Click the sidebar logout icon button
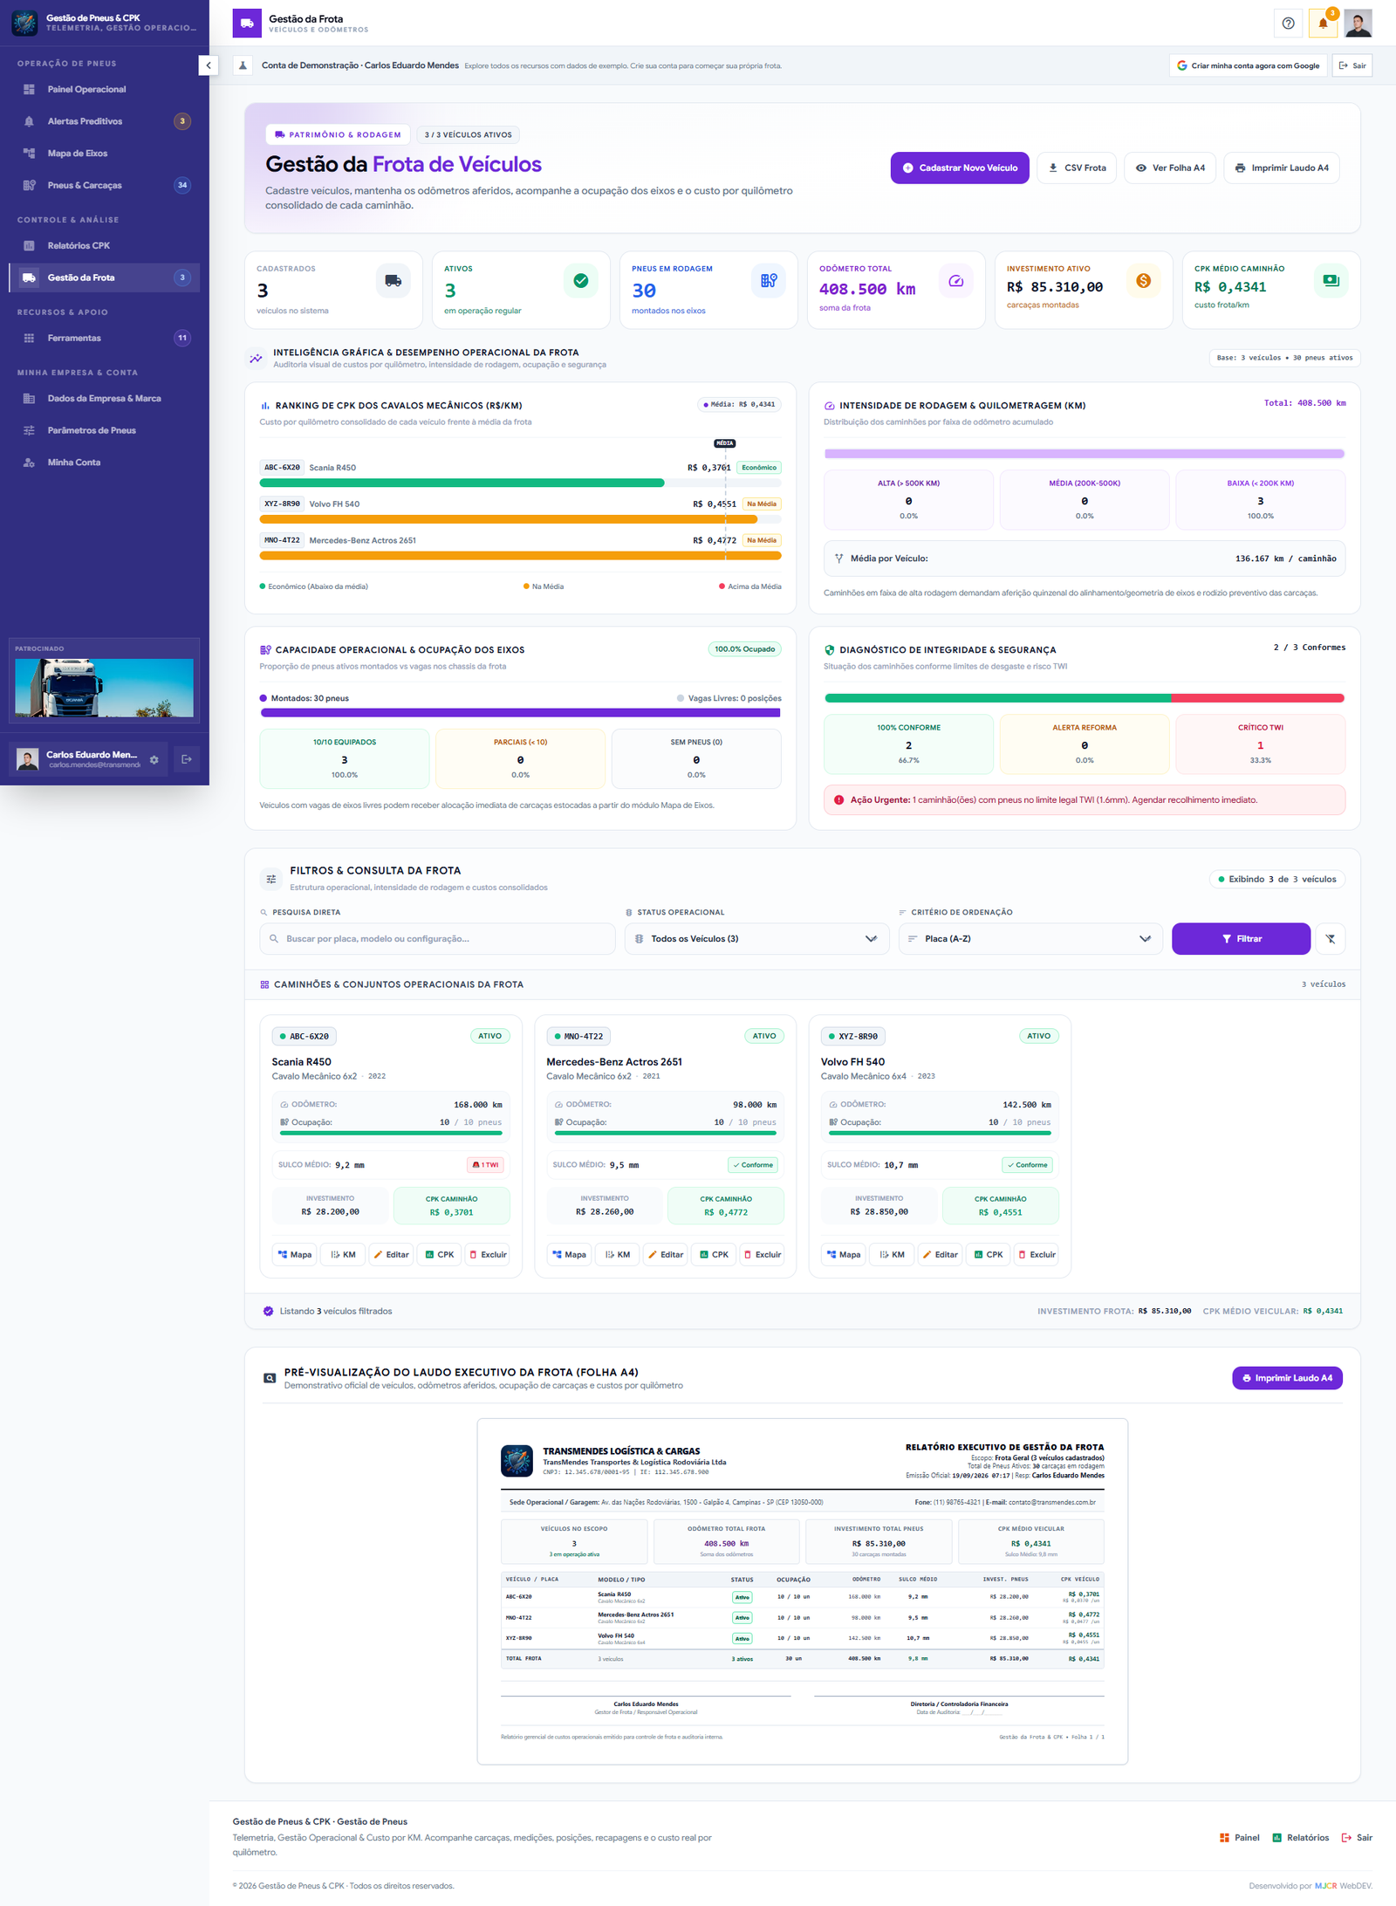 187,759
